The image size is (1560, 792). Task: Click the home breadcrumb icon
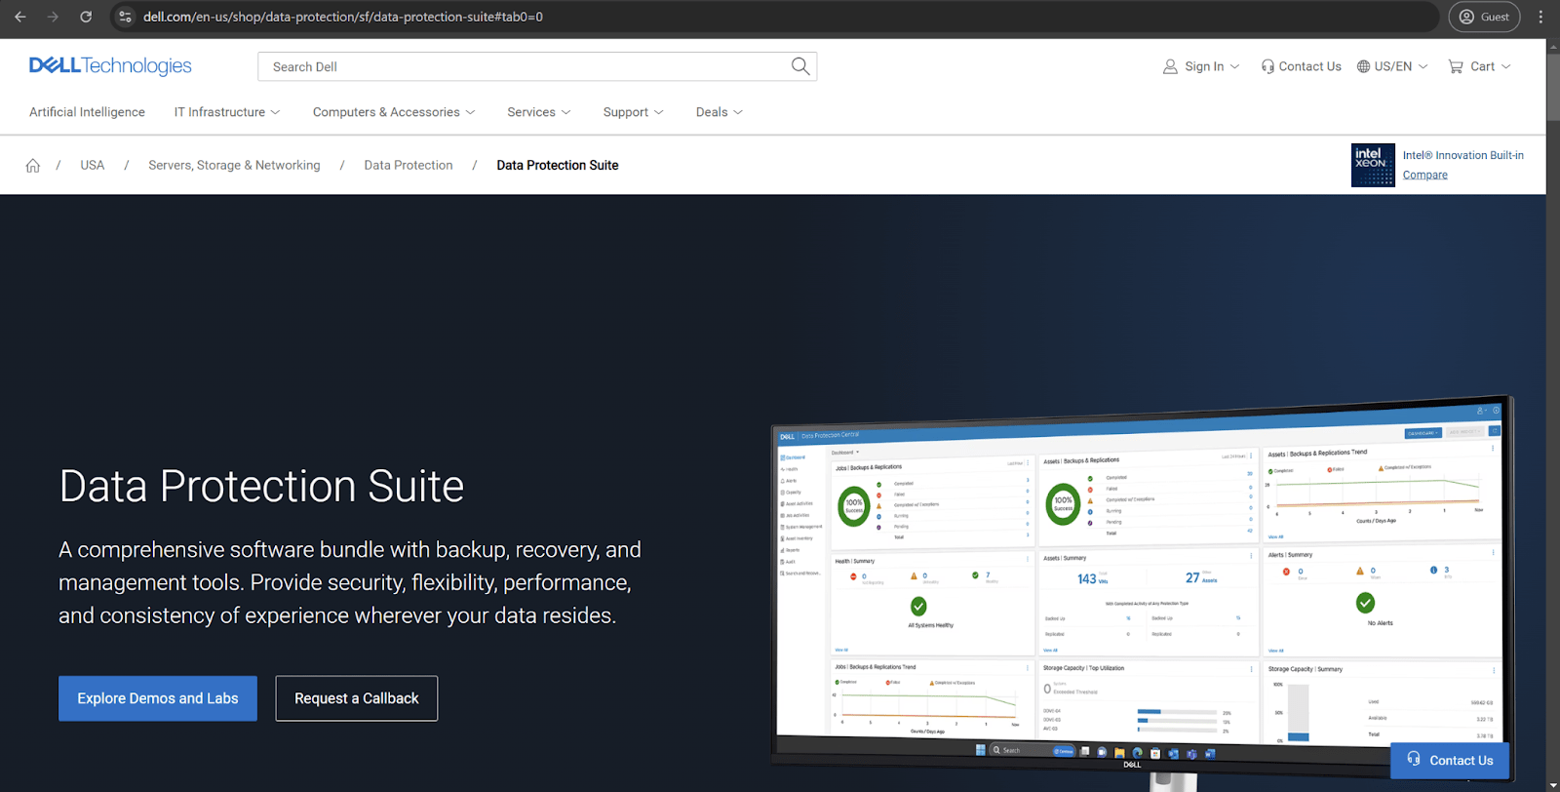[x=33, y=166]
